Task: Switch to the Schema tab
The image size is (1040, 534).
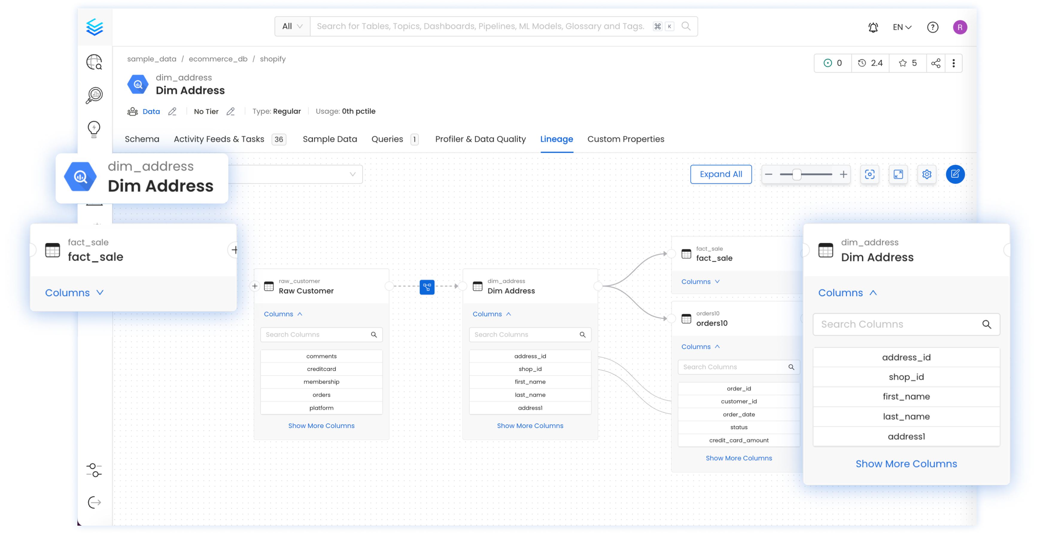Action: 142,139
